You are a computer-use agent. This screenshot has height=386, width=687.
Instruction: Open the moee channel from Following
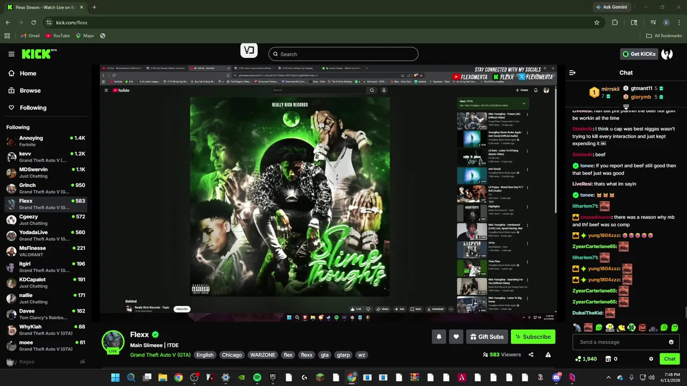click(45, 345)
